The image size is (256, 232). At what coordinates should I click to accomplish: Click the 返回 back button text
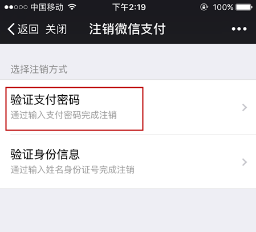[x=28, y=29]
